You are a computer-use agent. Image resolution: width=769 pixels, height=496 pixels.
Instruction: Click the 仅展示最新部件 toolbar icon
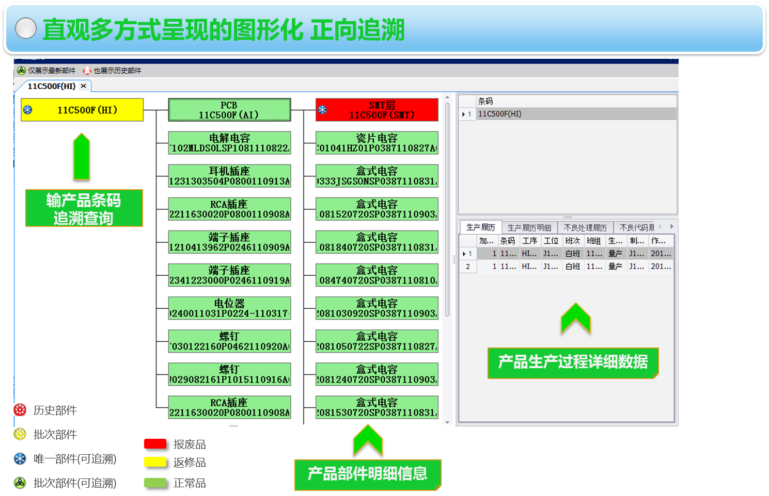(22, 71)
